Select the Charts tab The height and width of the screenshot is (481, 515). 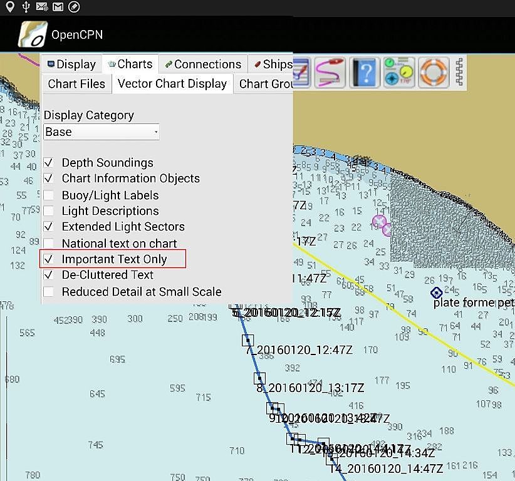[131, 64]
